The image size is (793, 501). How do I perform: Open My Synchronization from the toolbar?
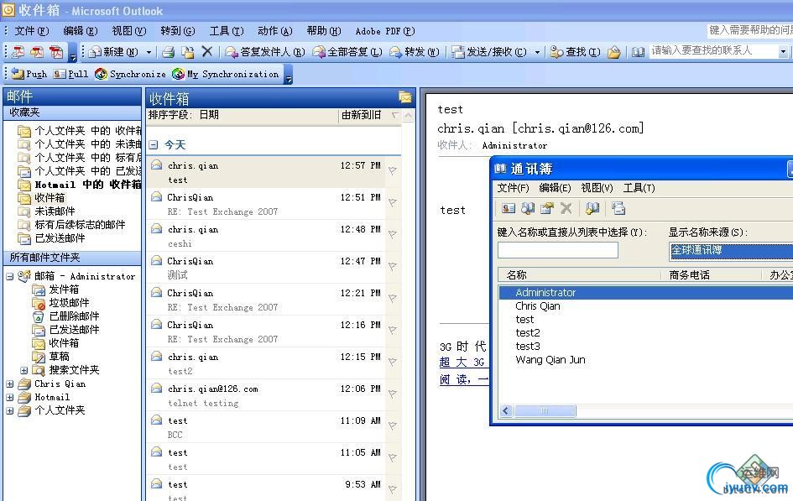(226, 75)
